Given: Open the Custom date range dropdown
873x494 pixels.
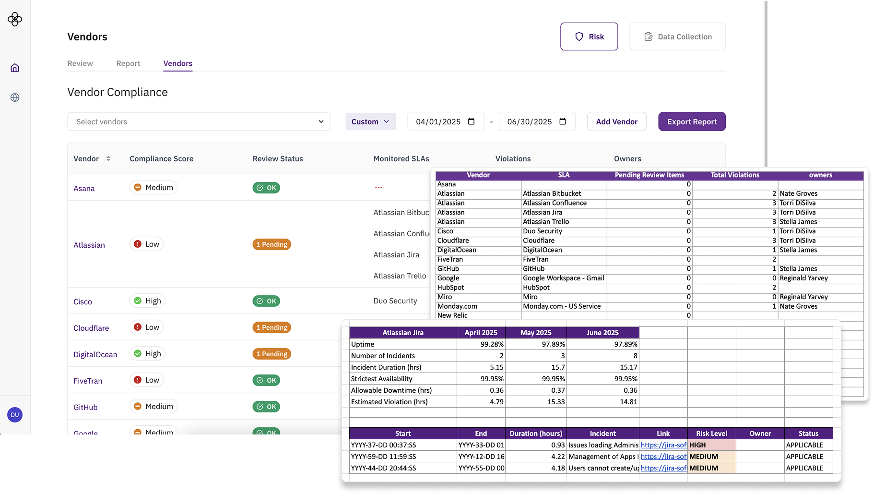Looking at the screenshot, I should click(x=370, y=121).
